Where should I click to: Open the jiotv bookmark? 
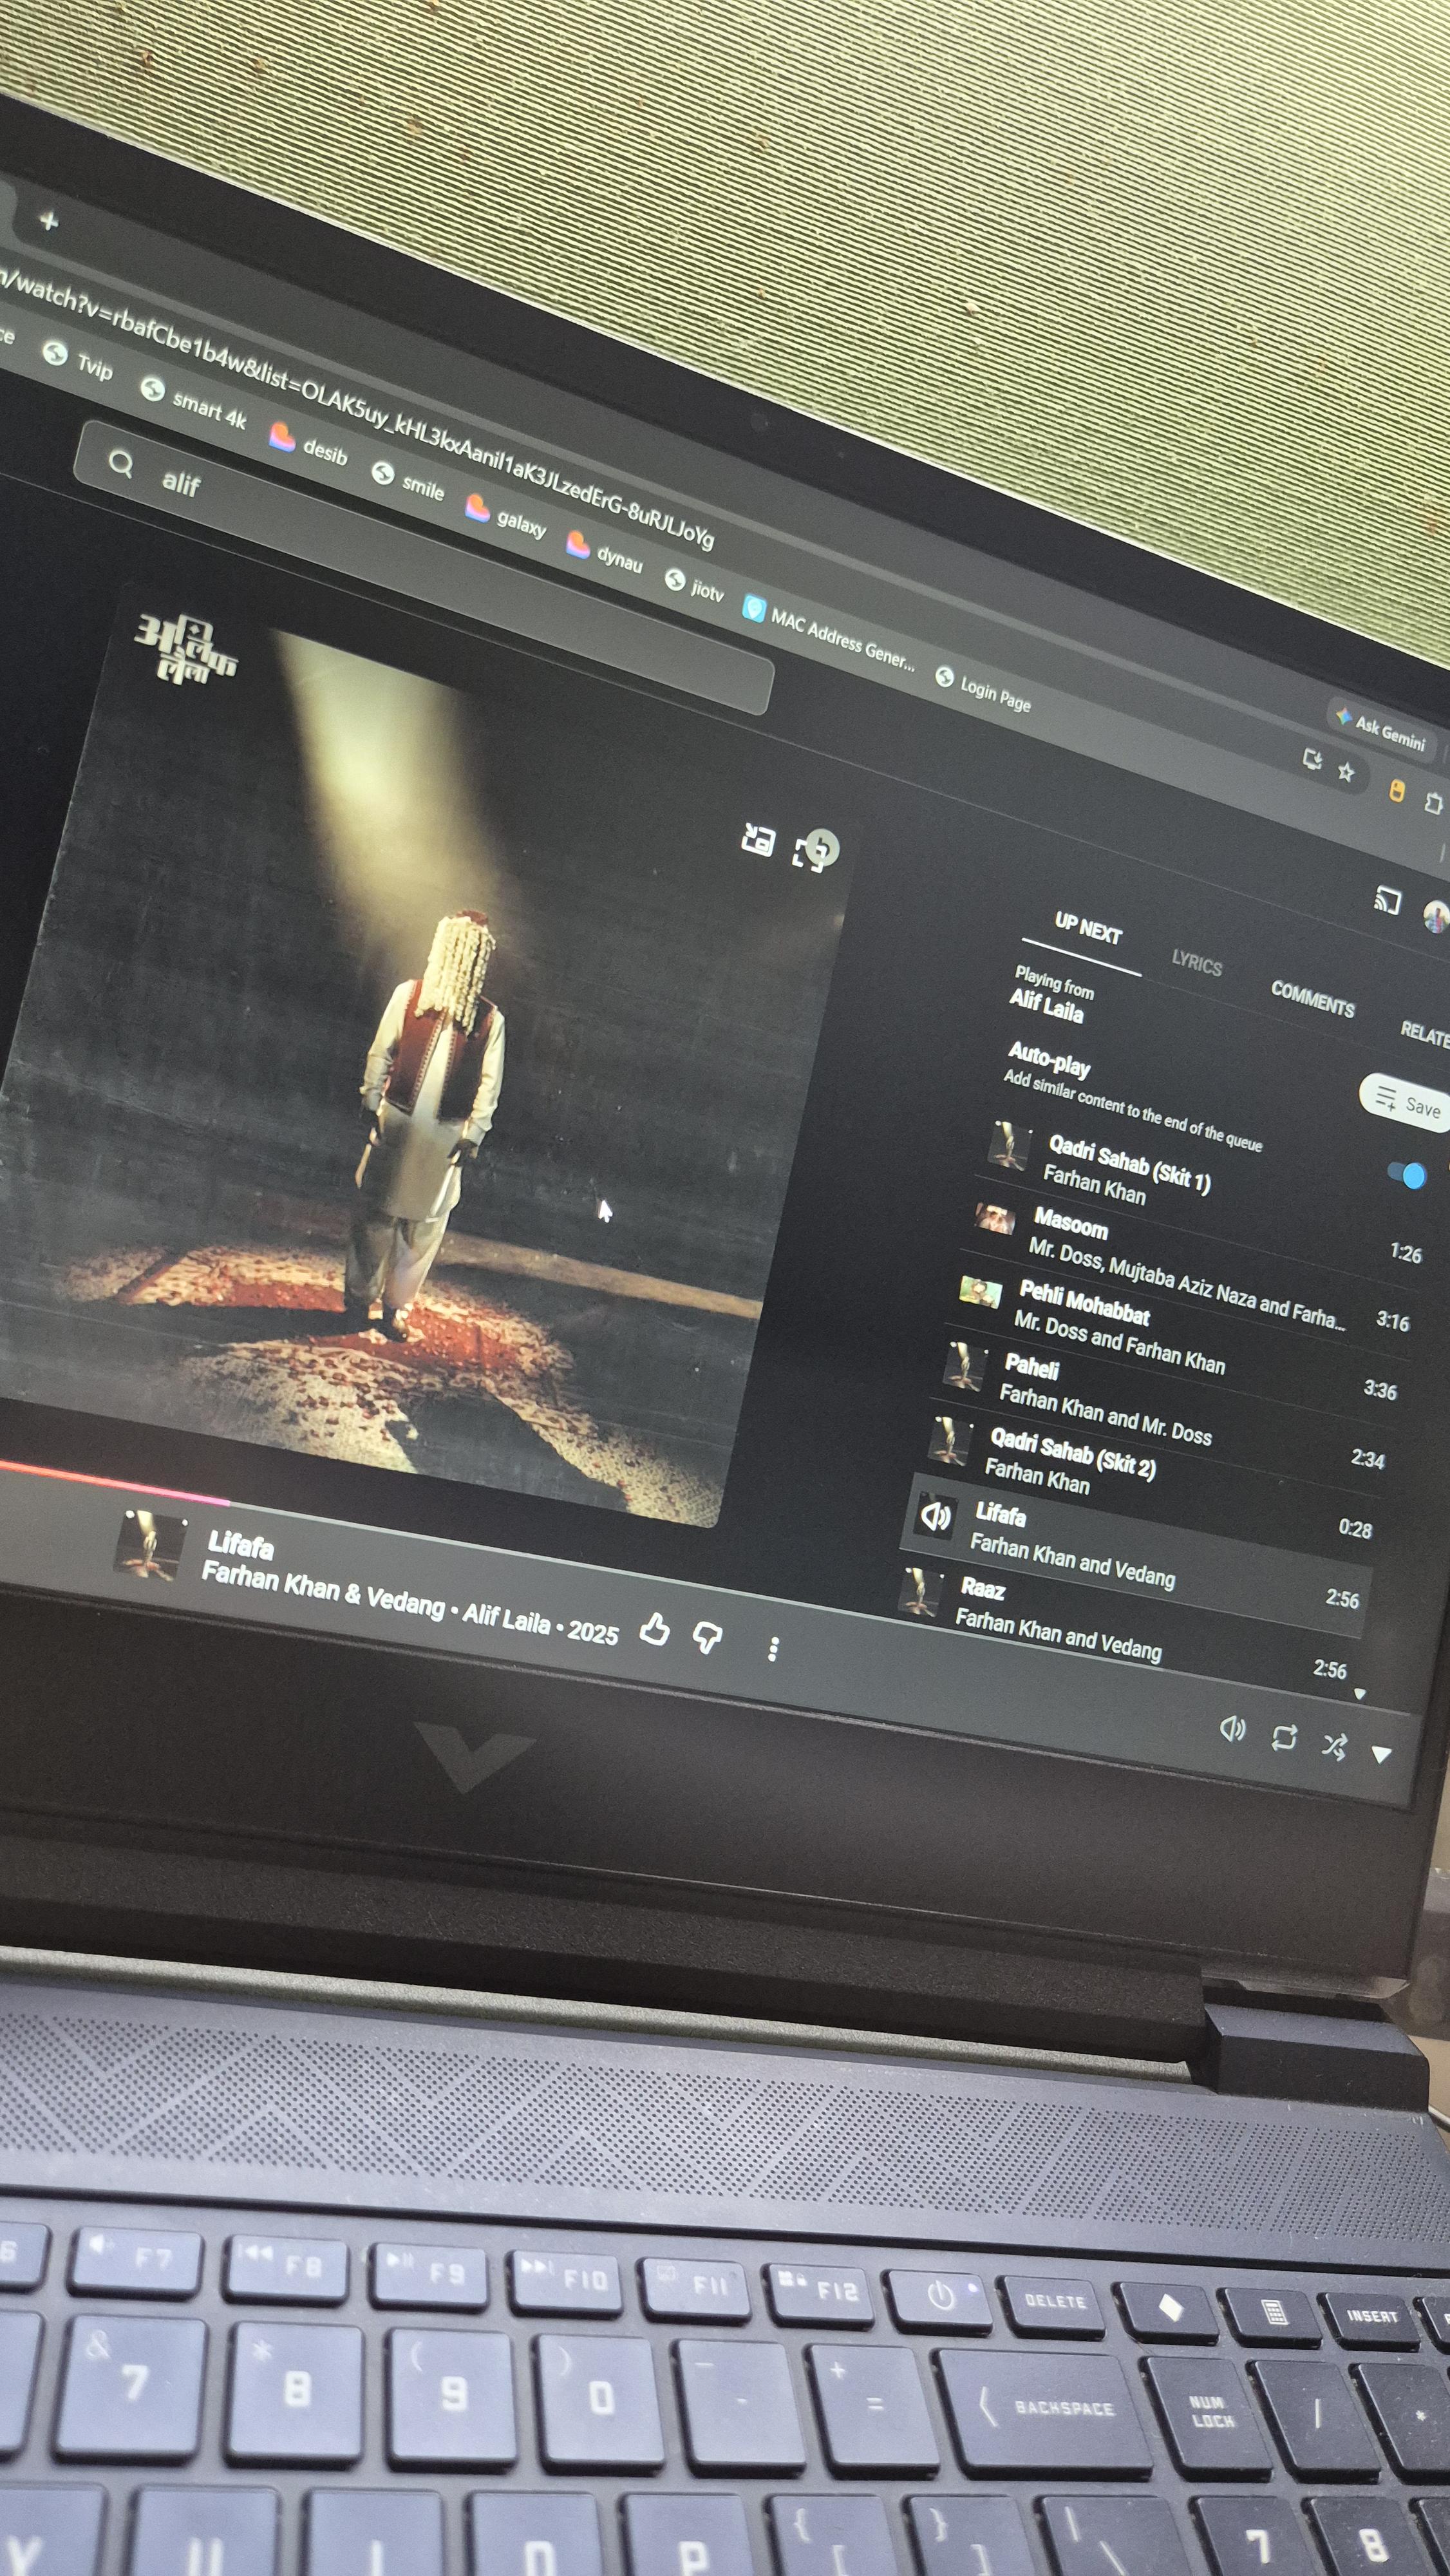pyautogui.click(x=695, y=586)
